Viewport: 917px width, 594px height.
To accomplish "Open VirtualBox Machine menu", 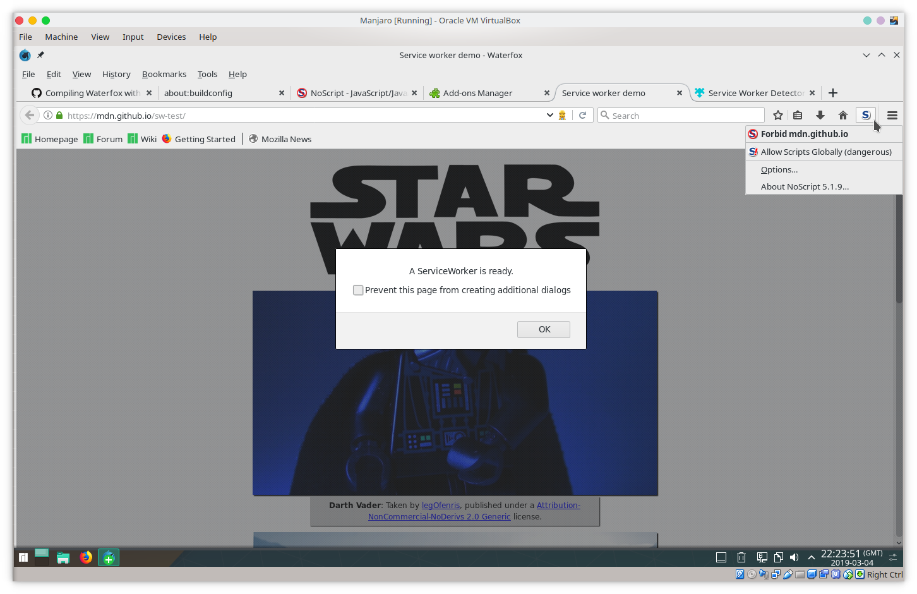I will 61,37.
